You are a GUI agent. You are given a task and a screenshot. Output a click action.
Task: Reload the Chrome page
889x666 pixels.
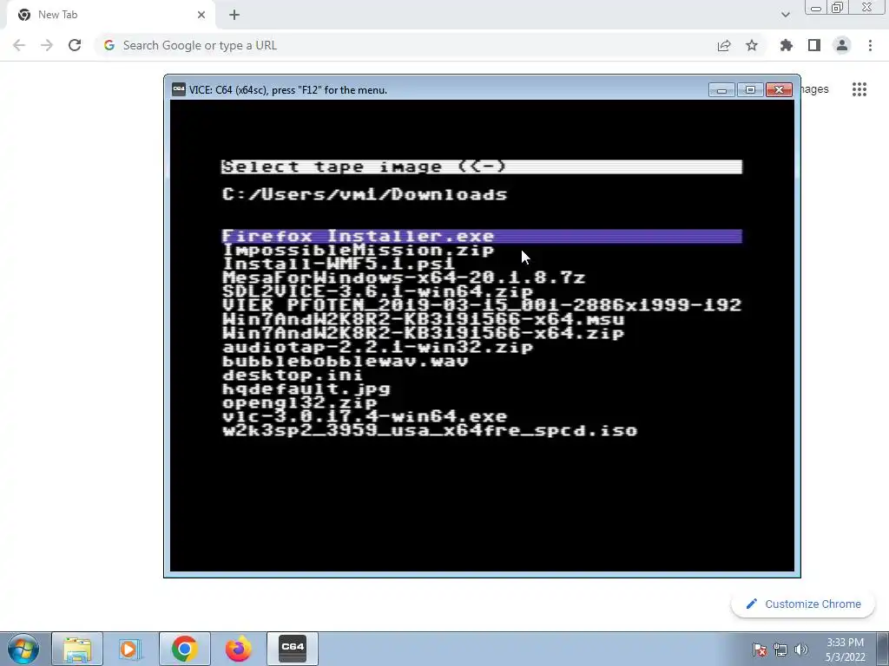tap(75, 45)
